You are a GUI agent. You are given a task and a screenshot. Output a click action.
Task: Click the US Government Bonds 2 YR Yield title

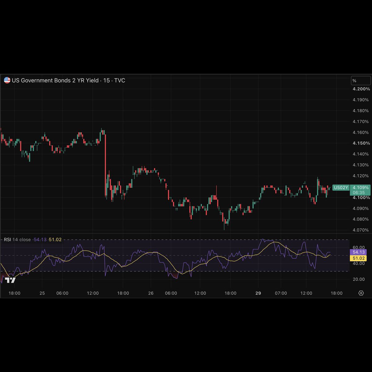point(55,80)
